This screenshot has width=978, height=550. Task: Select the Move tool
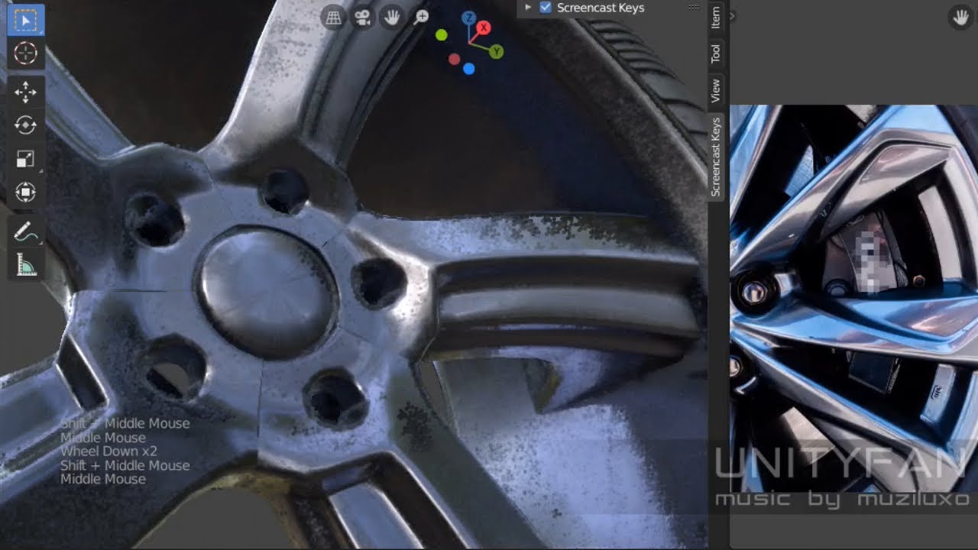(25, 92)
